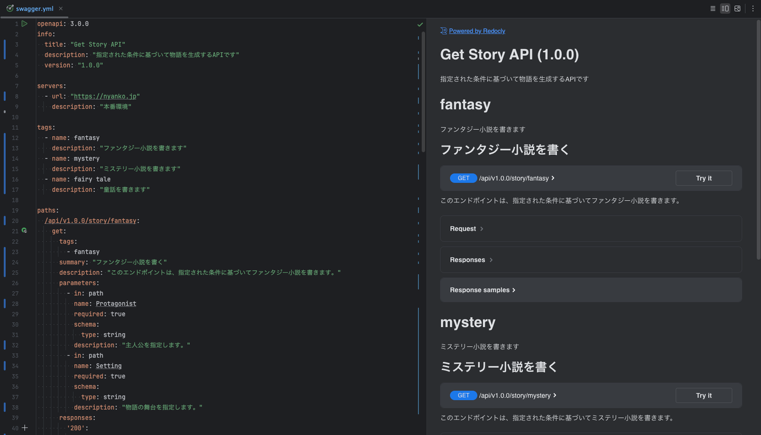This screenshot has width=761, height=435.
Task: Click the plus gutter icon at line 40
Action: [24, 428]
